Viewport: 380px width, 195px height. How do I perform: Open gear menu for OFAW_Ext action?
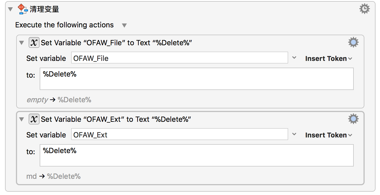pos(353,119)
